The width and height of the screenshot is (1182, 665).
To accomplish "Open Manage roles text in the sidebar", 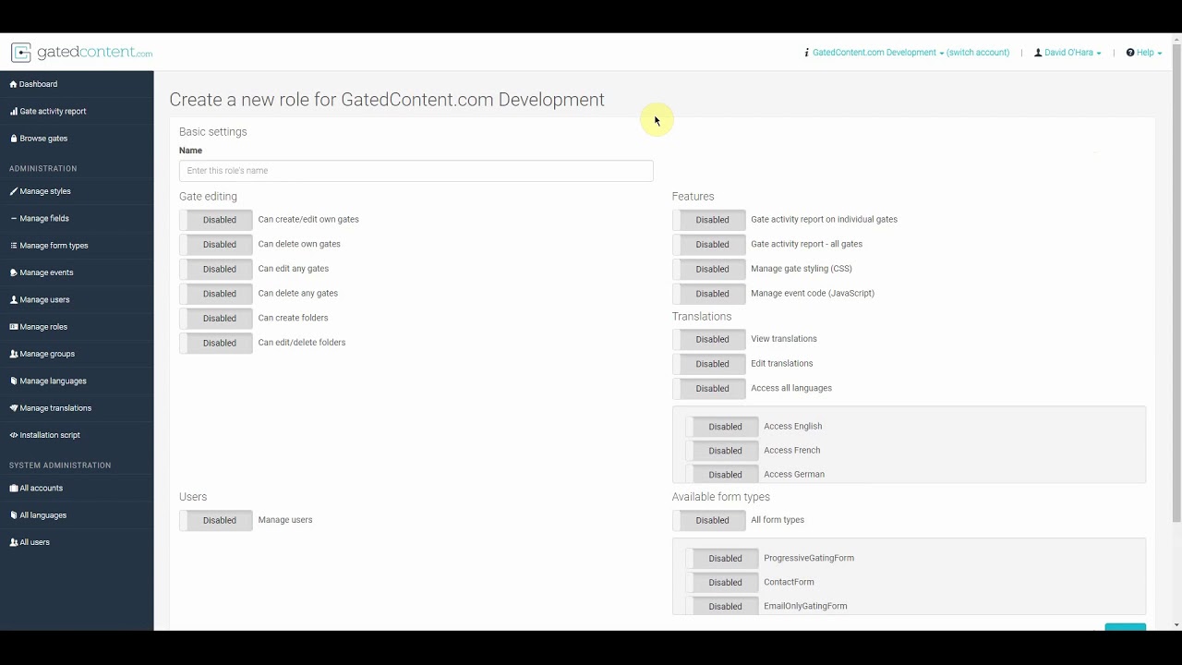I will (43, 327).
